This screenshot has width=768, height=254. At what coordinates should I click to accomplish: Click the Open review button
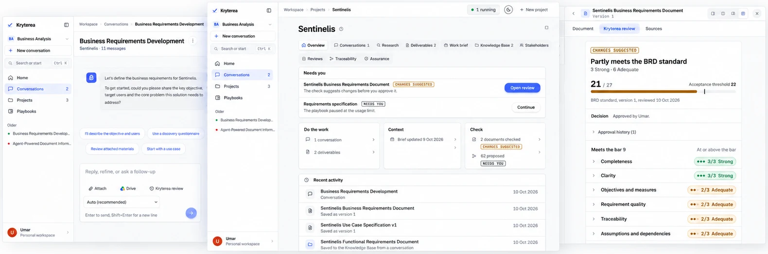523,88
